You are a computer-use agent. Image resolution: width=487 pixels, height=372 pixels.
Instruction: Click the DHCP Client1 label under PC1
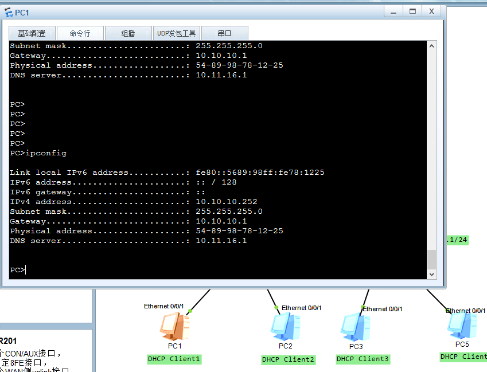[174, 358]
